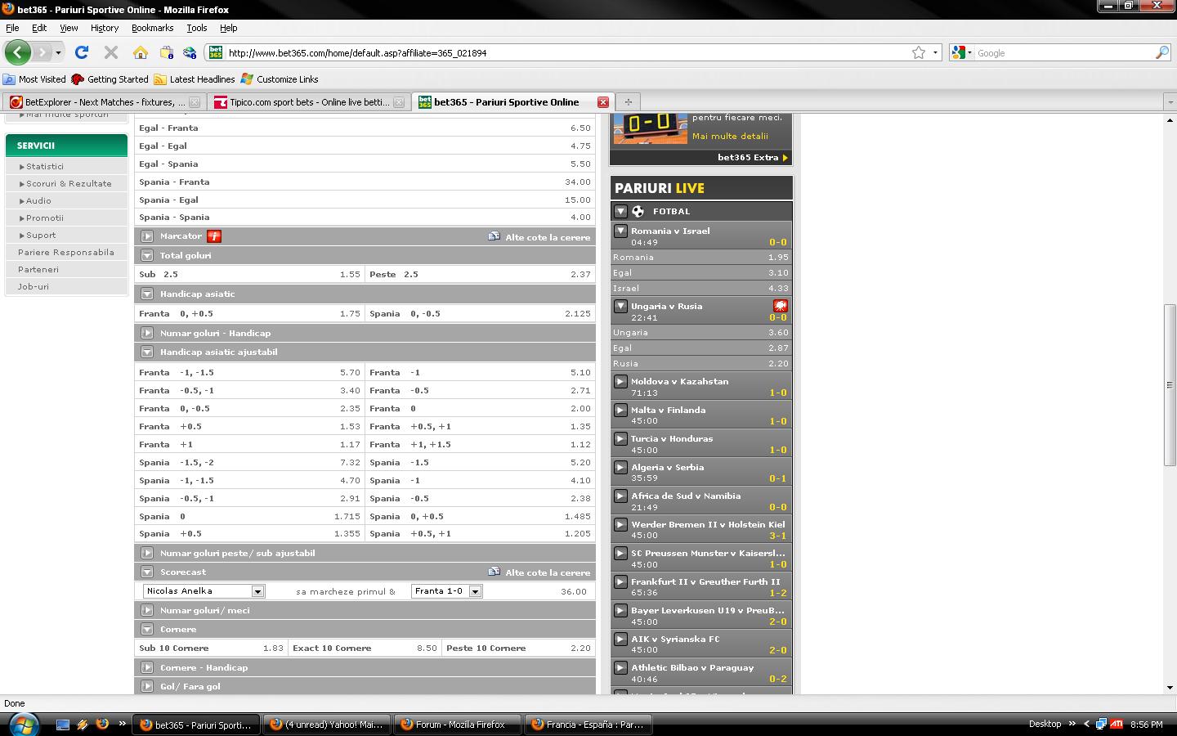
Task: Expand Numar goluri peste/ sub ajustabil
Action: 147,553
